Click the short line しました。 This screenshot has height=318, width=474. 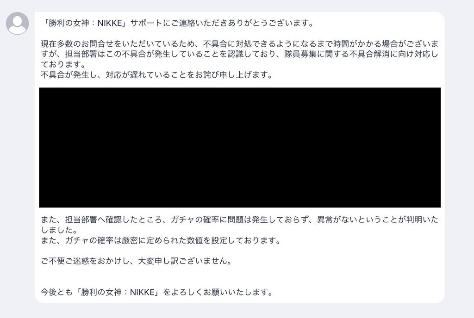[60, 230]
